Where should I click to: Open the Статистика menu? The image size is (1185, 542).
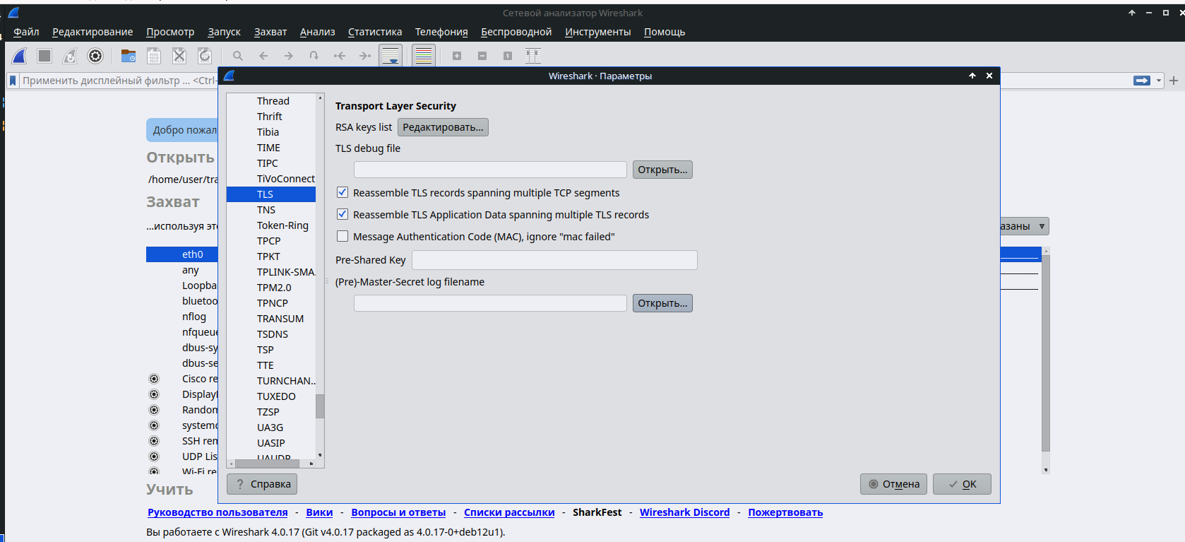click(375, 32)
